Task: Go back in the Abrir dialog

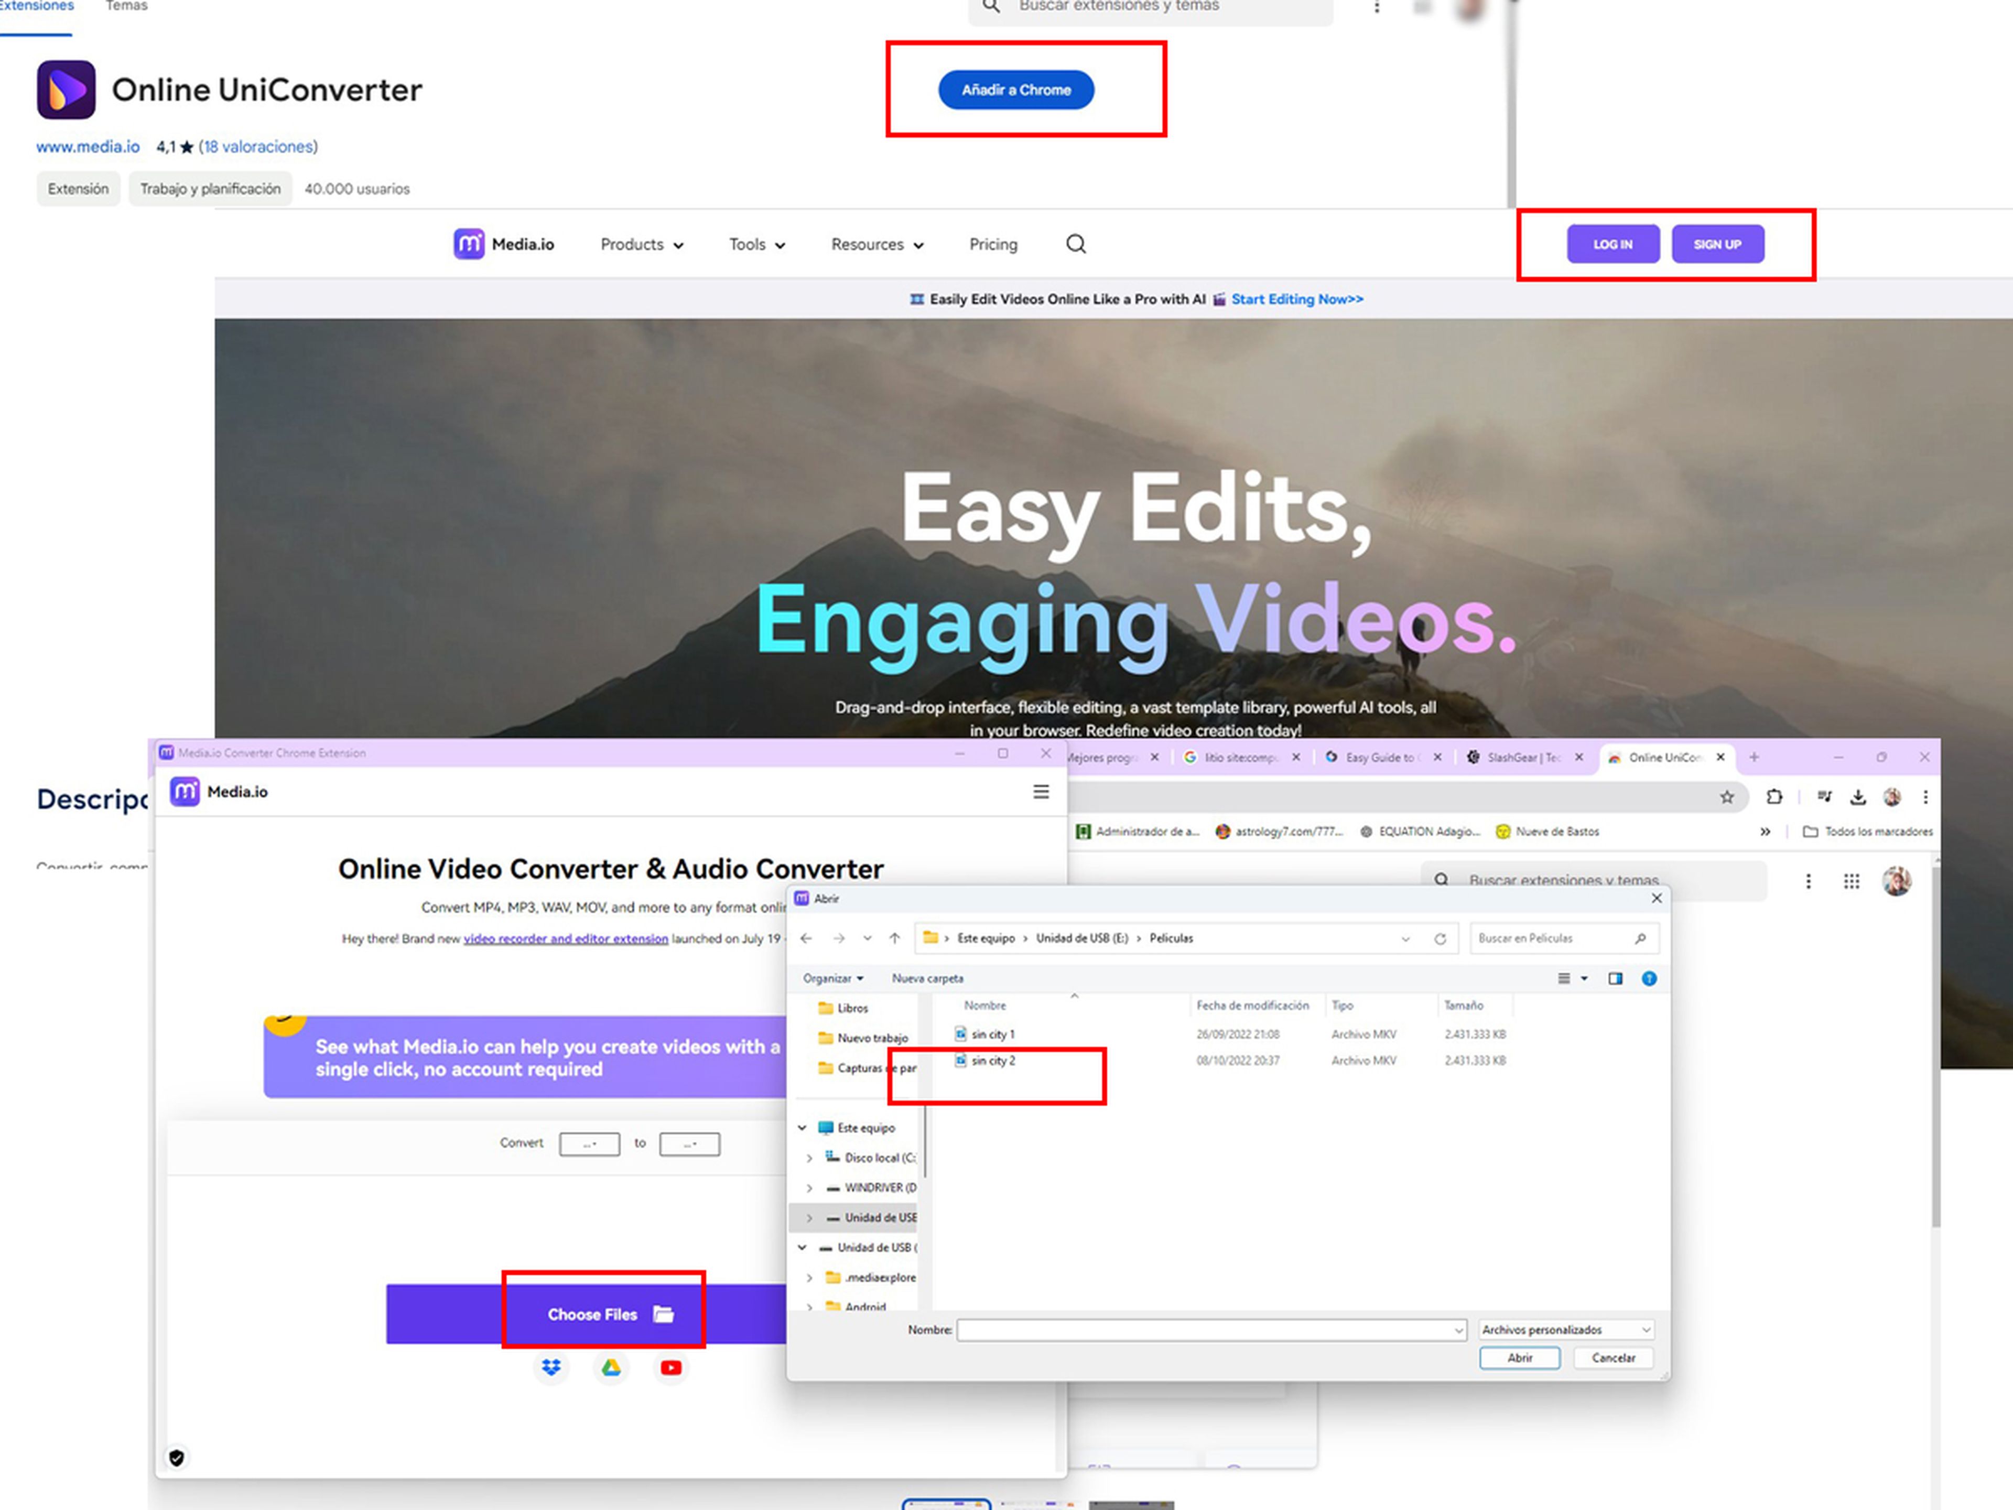Action: 806,939
